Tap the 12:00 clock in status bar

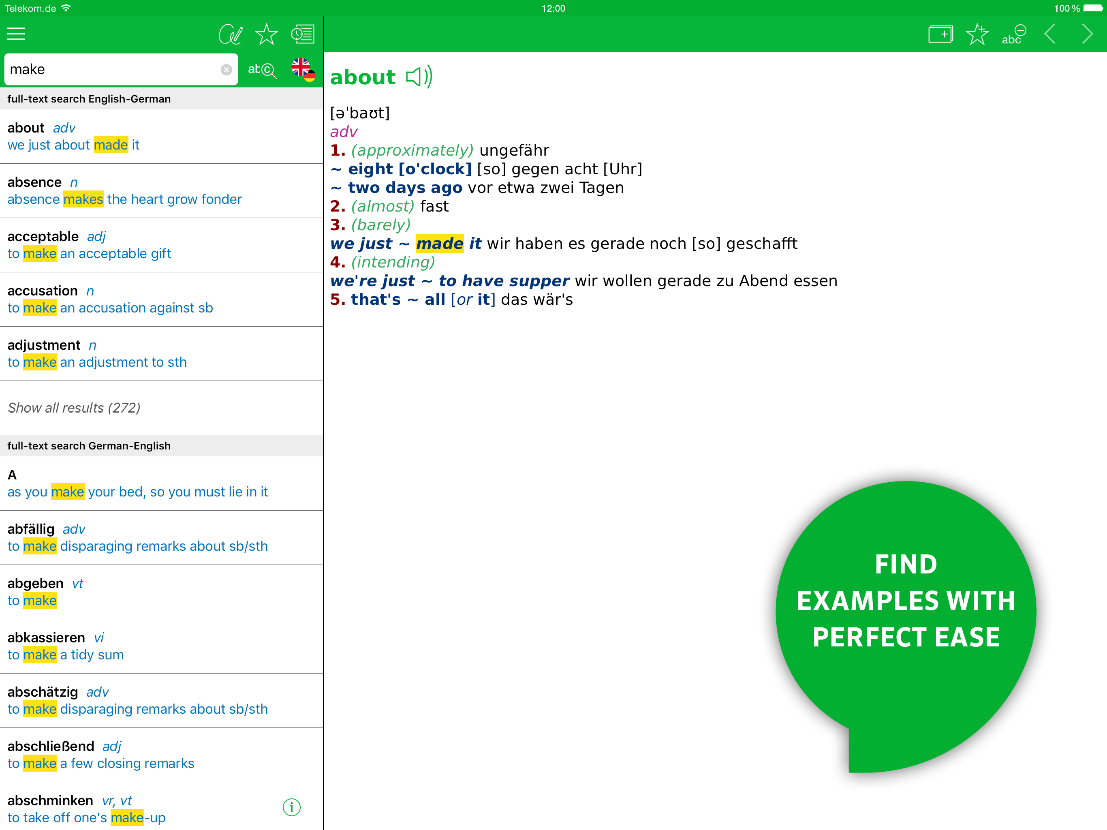point(553,8)
